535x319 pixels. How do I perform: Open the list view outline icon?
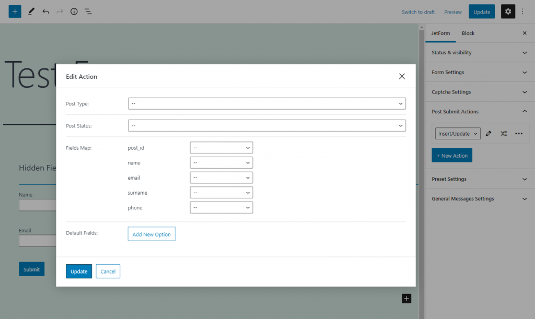pos(88,11)
